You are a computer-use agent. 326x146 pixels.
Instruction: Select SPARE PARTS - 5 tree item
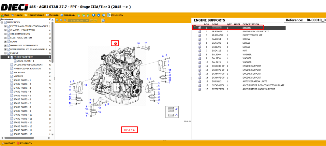(x=22, y=95)
